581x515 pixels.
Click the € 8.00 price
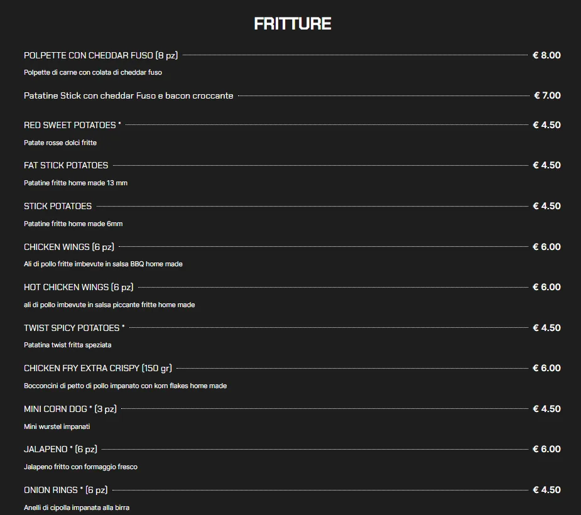(x=546, y=55)
